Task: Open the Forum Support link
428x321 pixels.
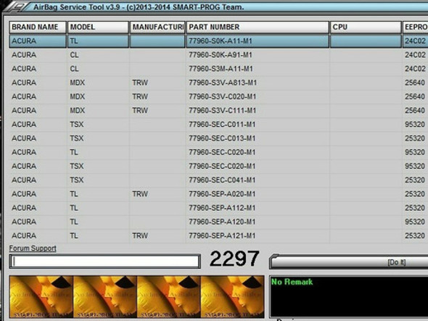Action: pyautogui.click(x=33, y=249)
